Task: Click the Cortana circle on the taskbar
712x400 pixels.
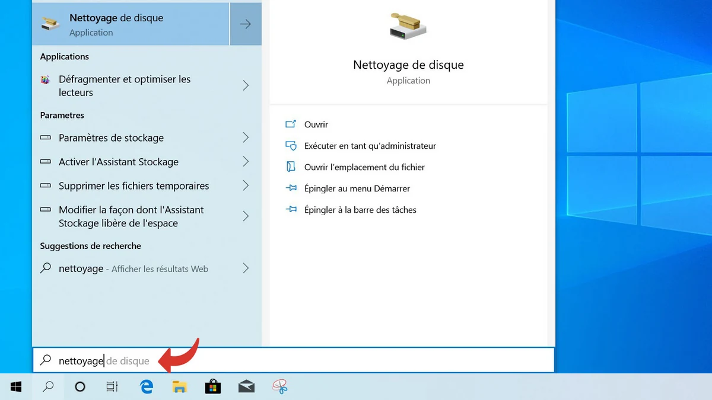Action: click(x=79, y=386)
